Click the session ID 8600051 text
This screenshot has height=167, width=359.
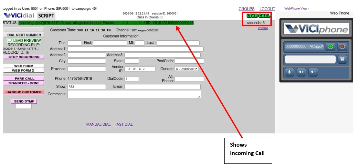[x=165, y=14]
